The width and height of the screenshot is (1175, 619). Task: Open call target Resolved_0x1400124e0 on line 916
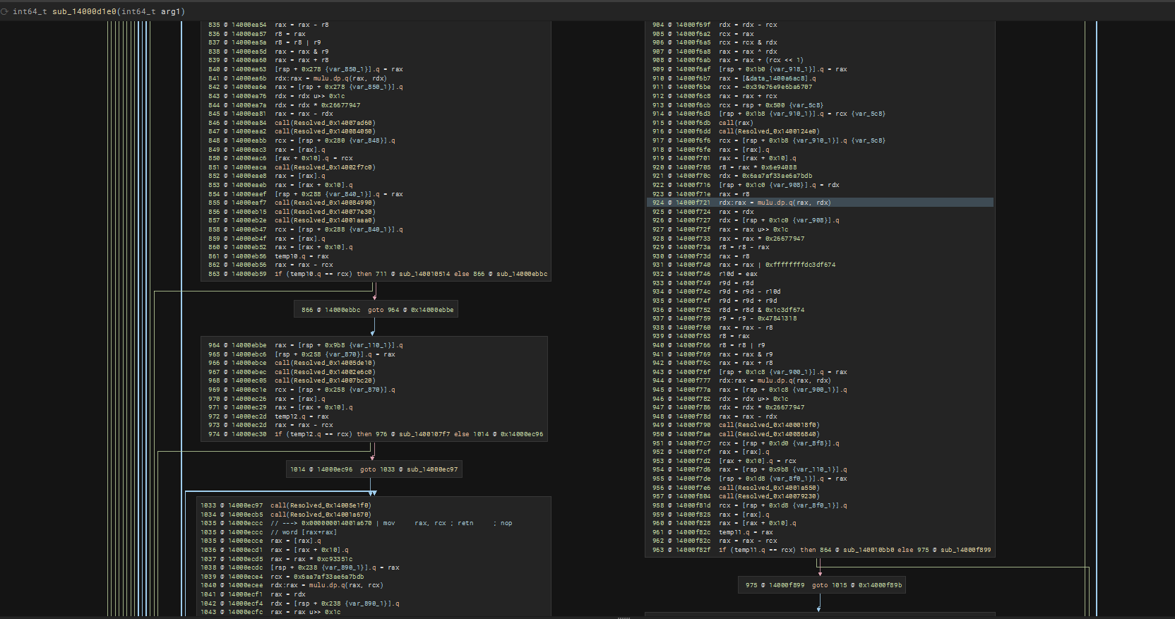coord(777,131)
